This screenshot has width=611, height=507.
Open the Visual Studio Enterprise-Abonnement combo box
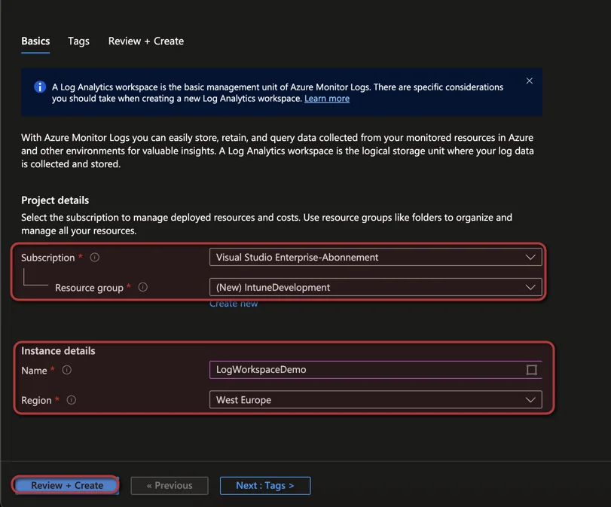[376, 257]
